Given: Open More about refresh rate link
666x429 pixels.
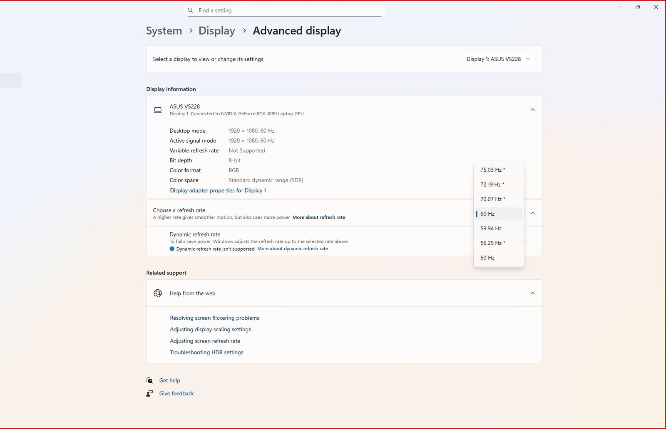Looking at the screenshot, I should click(x=318, y=217).
